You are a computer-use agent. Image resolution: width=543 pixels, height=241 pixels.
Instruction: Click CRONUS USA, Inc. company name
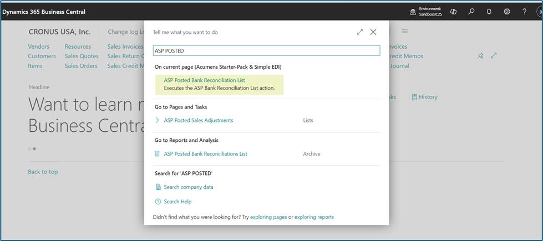59,32
